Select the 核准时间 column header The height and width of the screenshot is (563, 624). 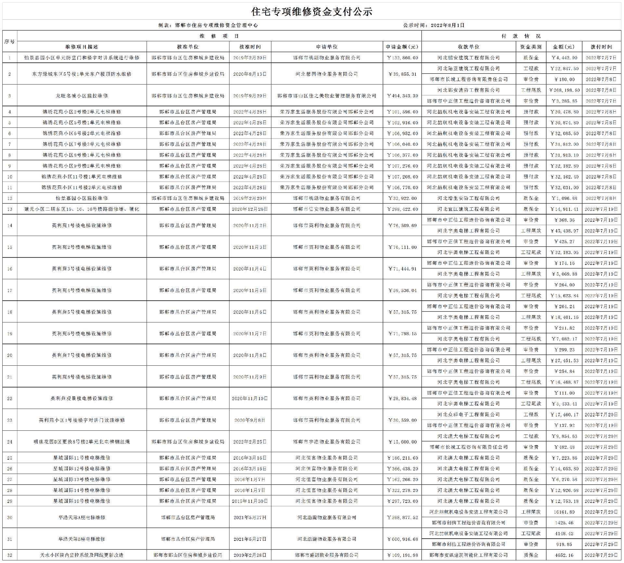click(250, 47)
